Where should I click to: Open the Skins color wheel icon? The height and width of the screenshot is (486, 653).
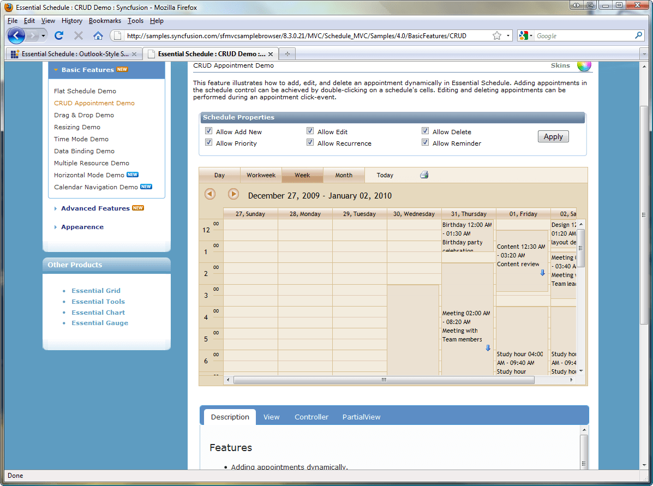point(584,65)
